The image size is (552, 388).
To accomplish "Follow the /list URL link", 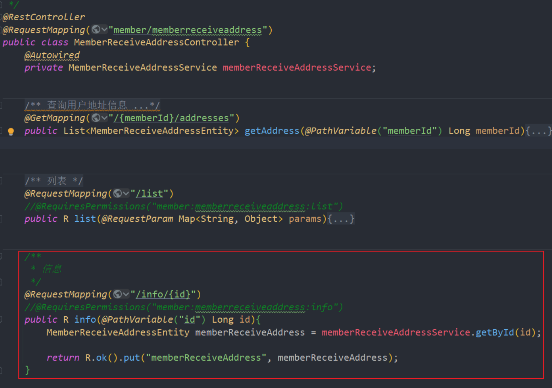I will (149, 193).
